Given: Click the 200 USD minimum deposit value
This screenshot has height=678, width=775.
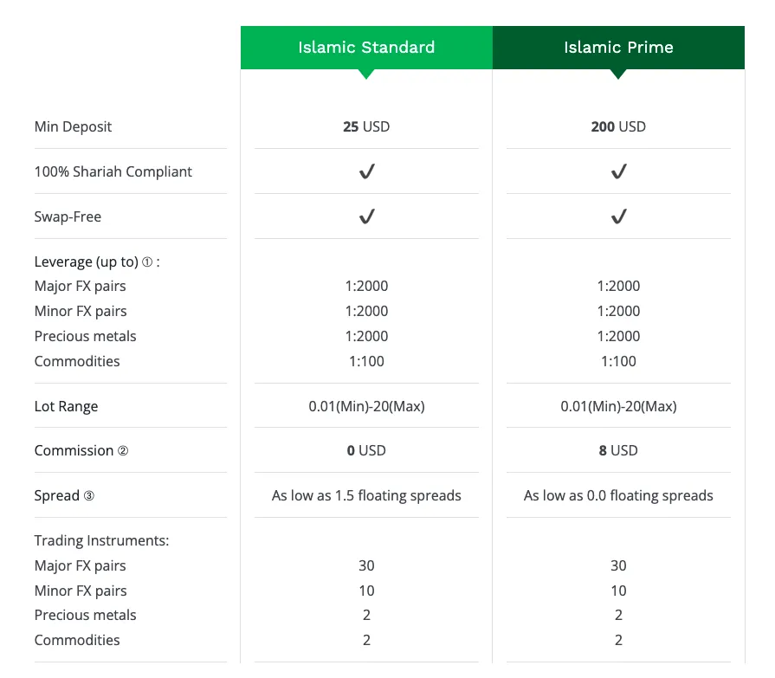Looking at the screenshot, I should pyautogui.click(x=619, y=126).
